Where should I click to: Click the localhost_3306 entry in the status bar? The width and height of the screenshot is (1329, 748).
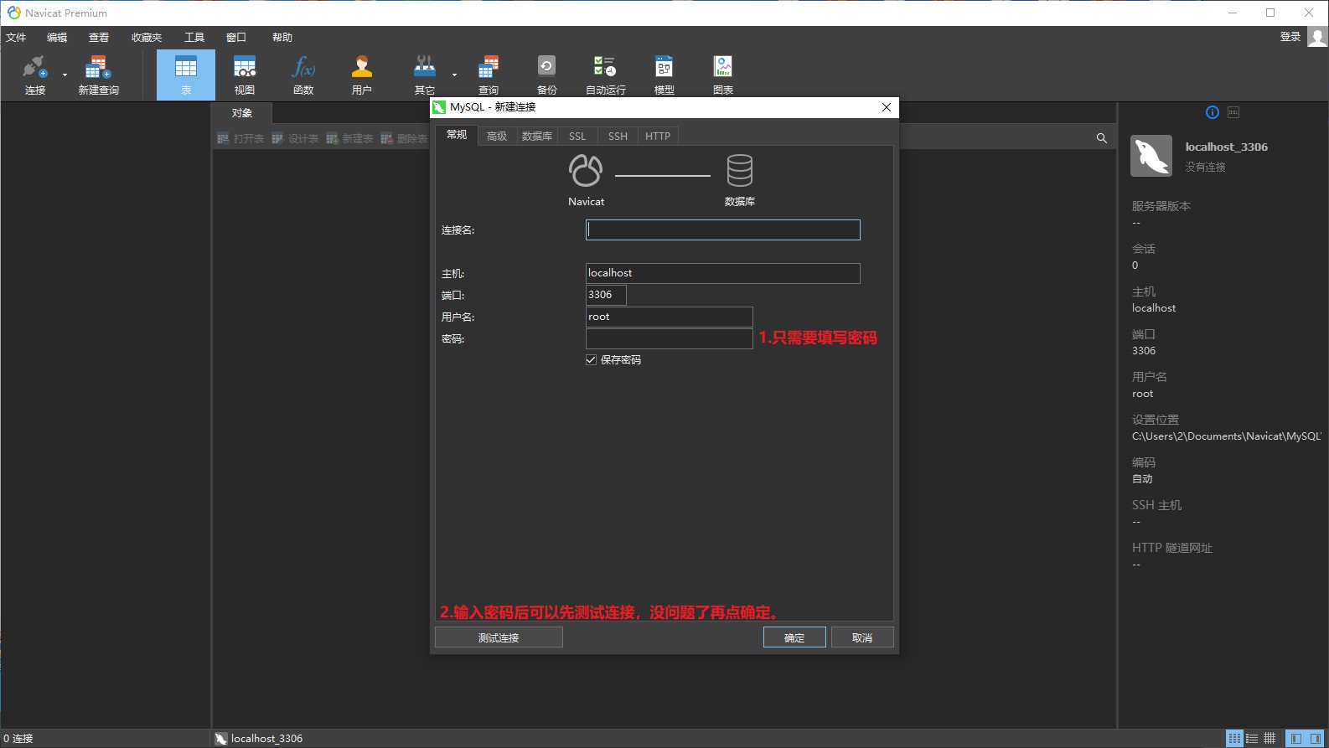tap(259, 739)
